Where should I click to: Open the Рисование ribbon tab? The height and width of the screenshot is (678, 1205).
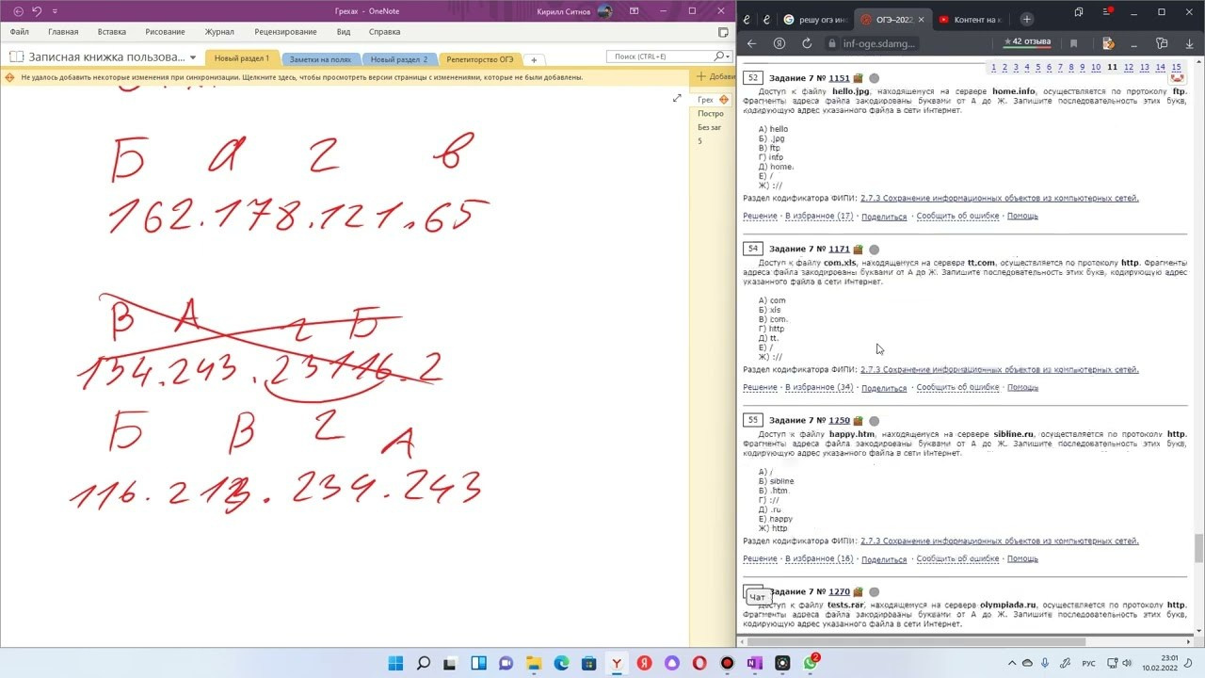coord(165,31)
